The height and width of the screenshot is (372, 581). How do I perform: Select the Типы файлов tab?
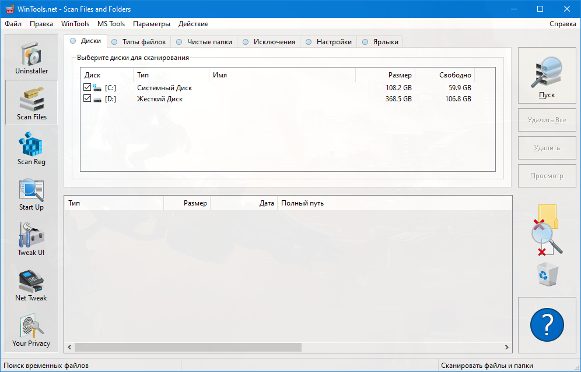[x=139, y=42]
